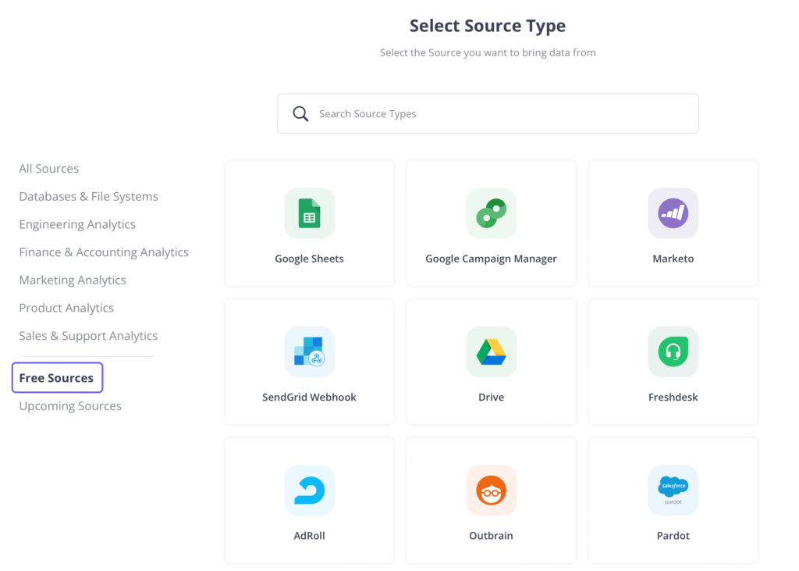Select the SendGrid Webhook icon
Image resolution: width=799 pixels, height=571 pixels.
309,352
